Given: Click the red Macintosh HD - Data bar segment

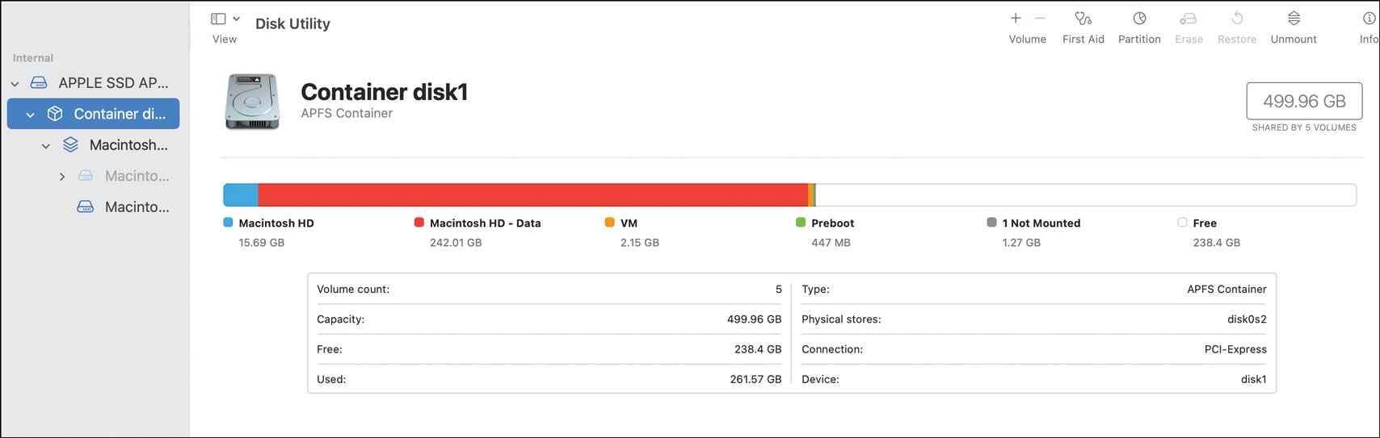Looking at the screenshot, I should coord(533,194).
